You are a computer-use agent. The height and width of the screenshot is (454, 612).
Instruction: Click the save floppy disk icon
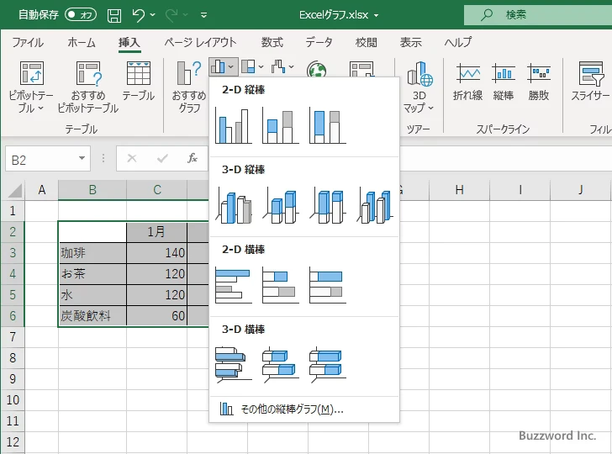click(x=114, y=15)
